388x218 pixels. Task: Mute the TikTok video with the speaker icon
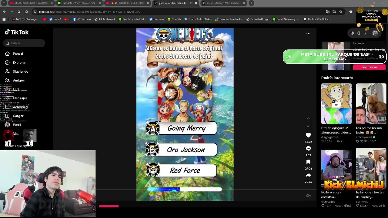308,196
